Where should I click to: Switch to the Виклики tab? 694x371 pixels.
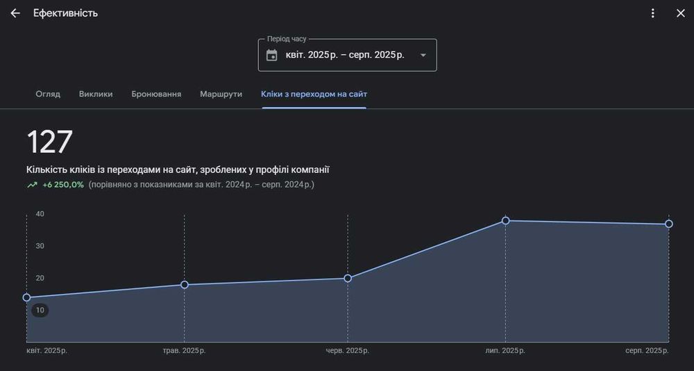click(96, 94)
